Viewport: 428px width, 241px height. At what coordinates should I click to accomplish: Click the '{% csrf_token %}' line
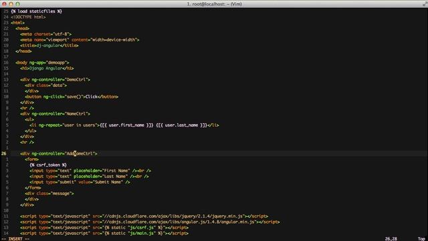[x=48, y=165]
